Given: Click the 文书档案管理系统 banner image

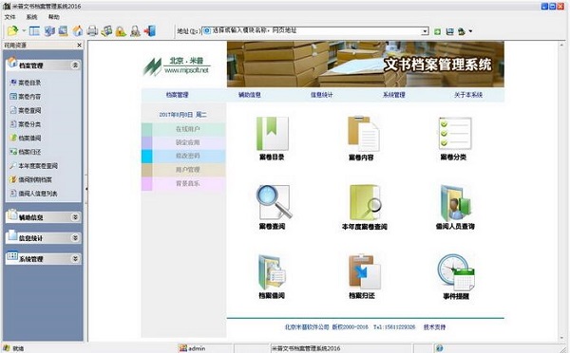Looking at the screenshot, I should pyautogui.click(x=366, y=64).
